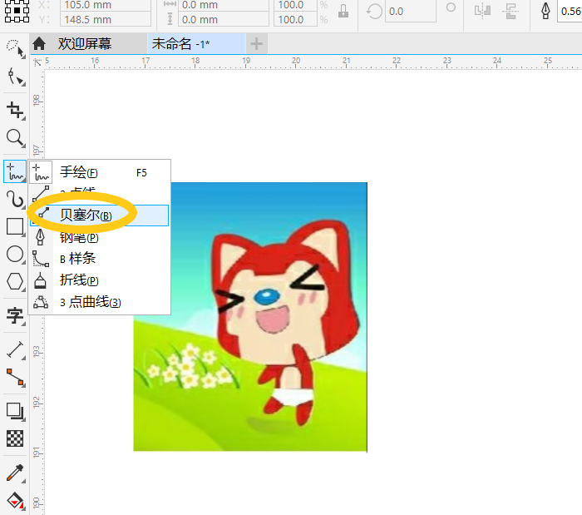This screenshot has width=582, height=515.
Task: Select the Rectangle tool
Action: 15,226
